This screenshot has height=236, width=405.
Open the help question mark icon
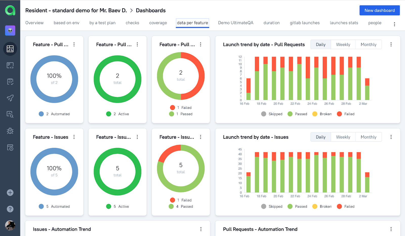coord(10,209)
